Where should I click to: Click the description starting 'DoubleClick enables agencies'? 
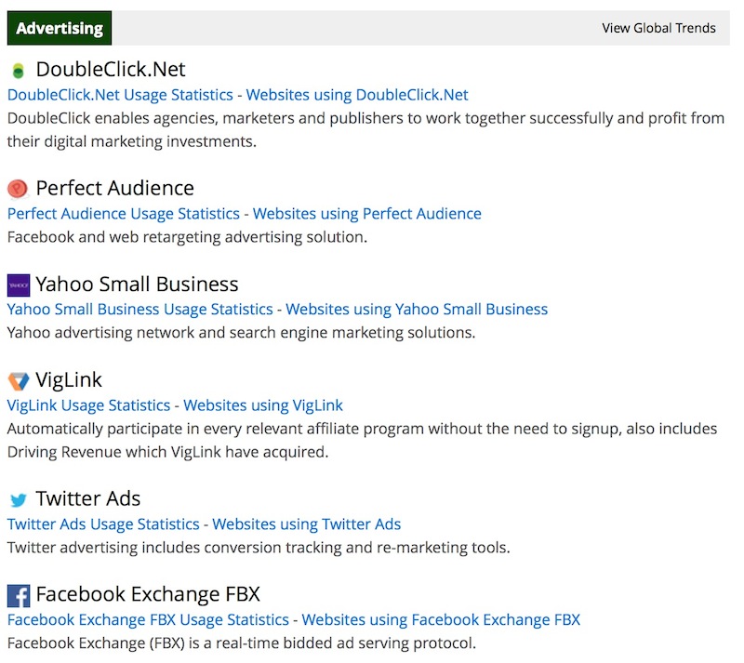(x=365, y=130)
